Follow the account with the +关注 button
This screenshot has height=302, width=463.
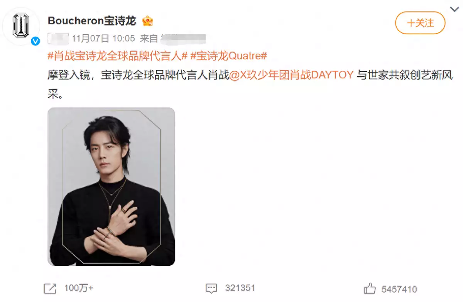point(420,23)
